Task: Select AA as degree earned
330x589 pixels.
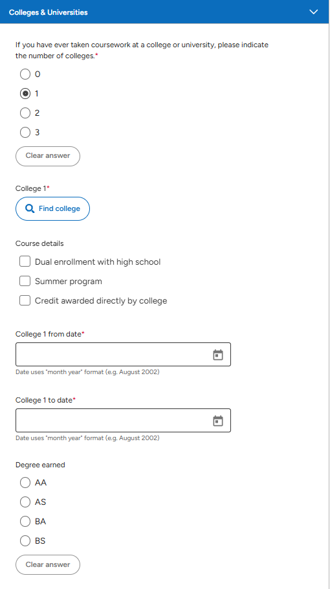Action: [25, 483]
